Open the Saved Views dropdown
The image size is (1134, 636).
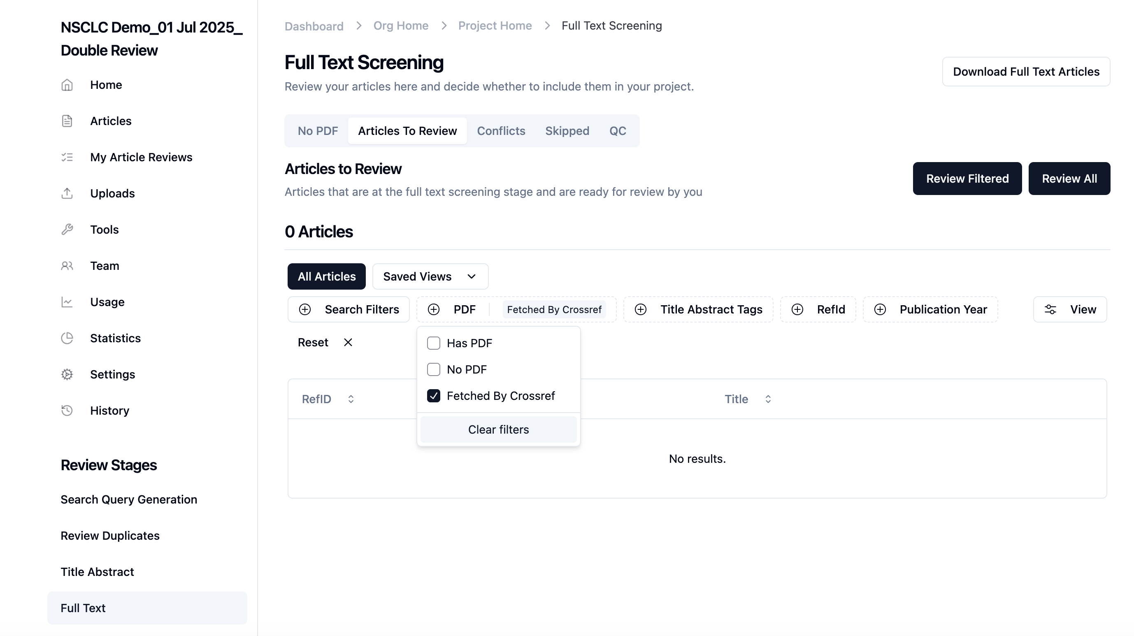click(430, 276)
